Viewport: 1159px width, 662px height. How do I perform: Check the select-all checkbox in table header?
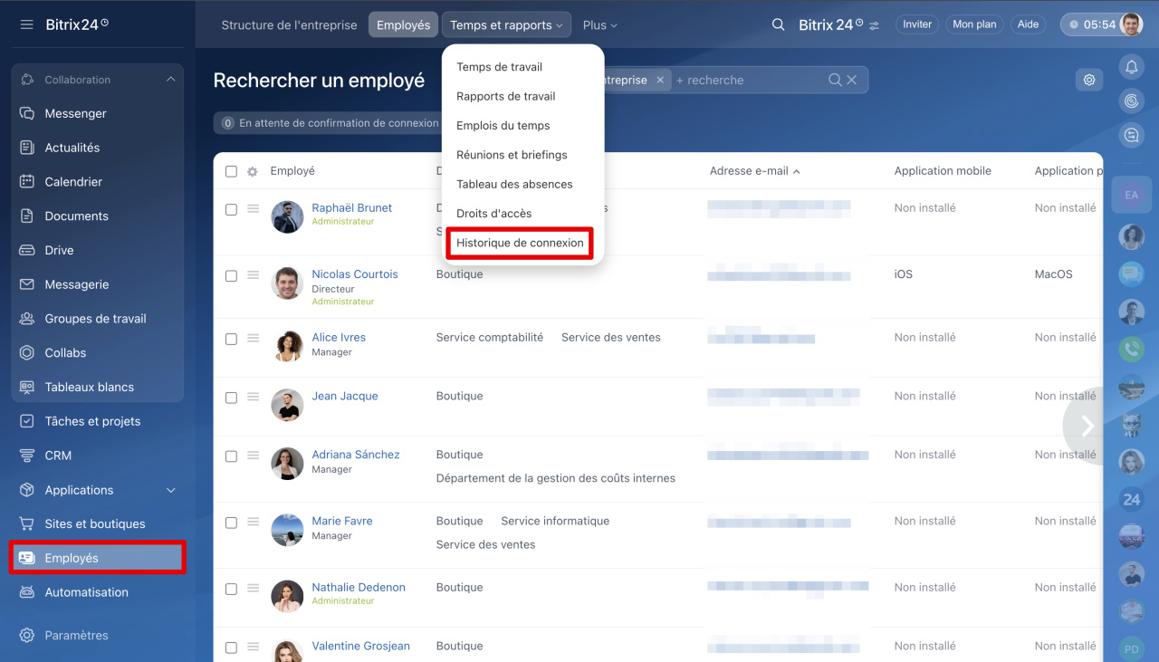pos(231,171)
